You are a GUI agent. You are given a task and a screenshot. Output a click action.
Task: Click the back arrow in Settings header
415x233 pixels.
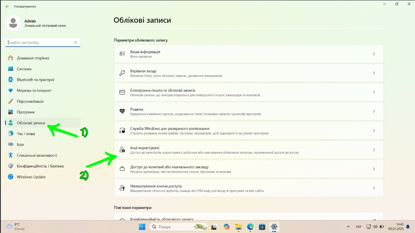(x=7, y=6)
